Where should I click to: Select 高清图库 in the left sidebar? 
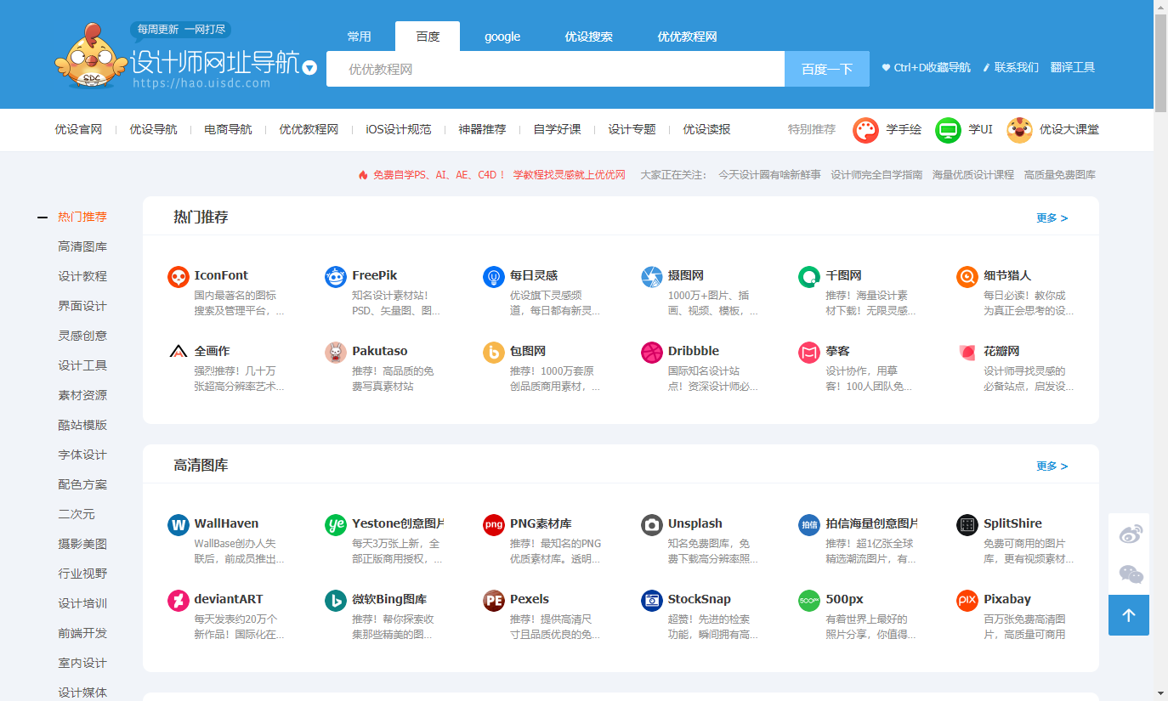[x=82, y=246]
